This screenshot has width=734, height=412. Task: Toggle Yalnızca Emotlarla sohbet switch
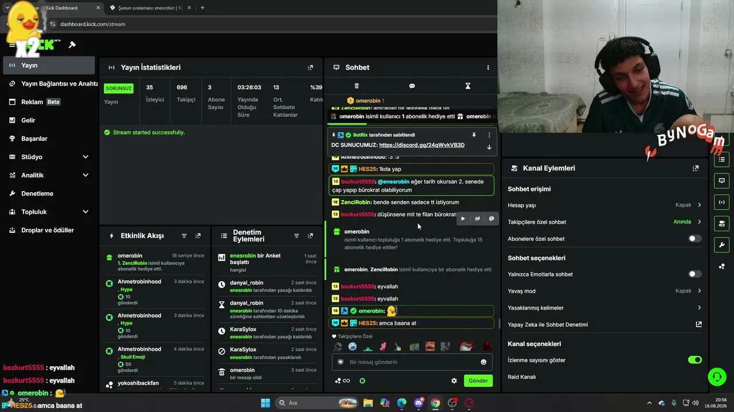(694, 274)
